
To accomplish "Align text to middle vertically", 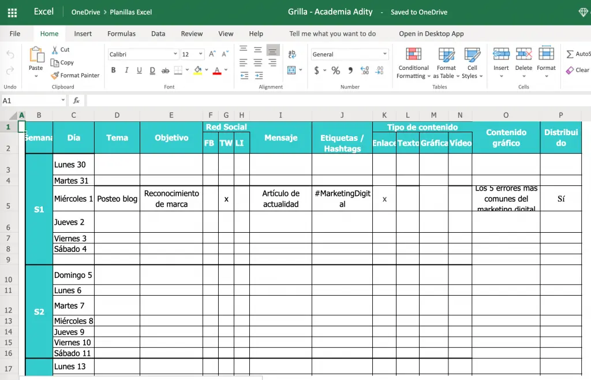I will (x=258, y=50).
